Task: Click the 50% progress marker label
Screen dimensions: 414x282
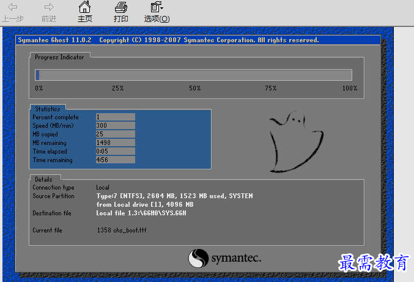Action: [x=195, y=88]
